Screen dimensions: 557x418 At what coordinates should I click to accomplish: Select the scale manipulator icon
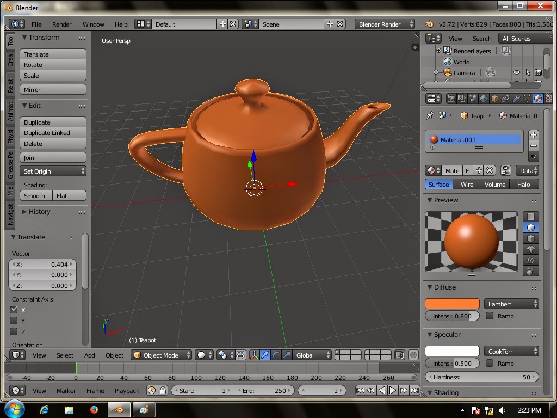coord(287,355)
